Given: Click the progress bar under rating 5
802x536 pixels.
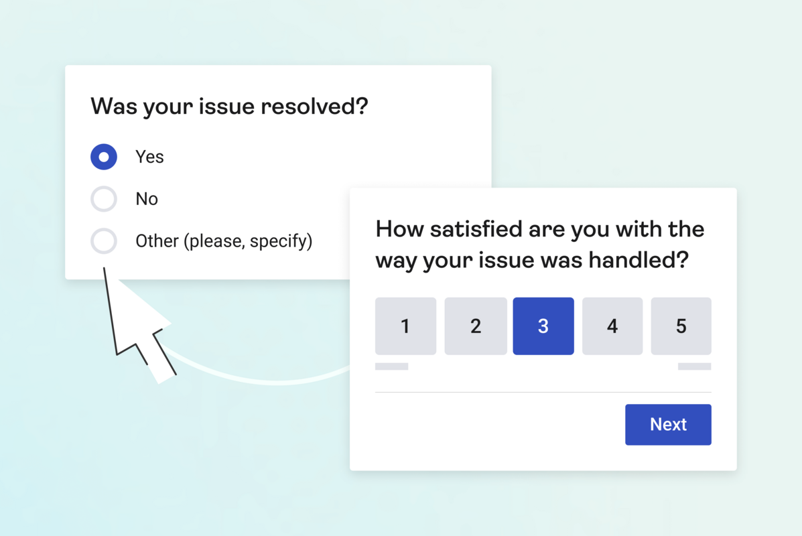Looking at the screenshot, I should pyautogui.click(x=693, y=366).
